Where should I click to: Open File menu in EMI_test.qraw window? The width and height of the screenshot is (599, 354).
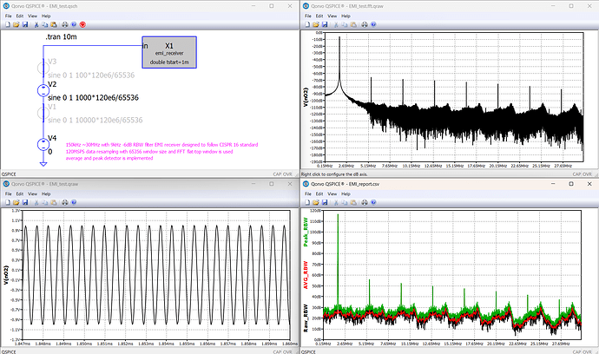9,194
